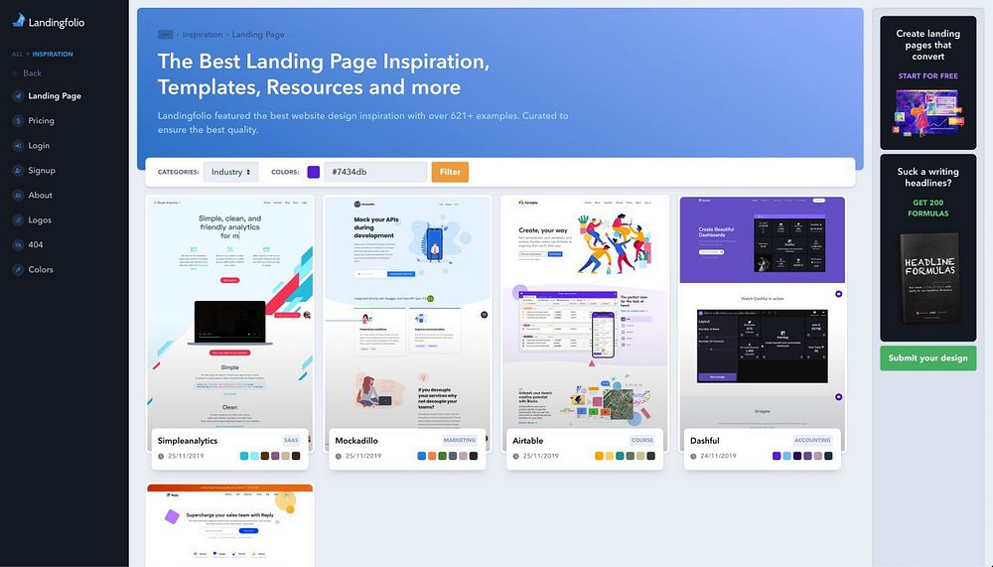Click the Signup person icon
This screenshot has height=567, width=993.
[18, 171]
